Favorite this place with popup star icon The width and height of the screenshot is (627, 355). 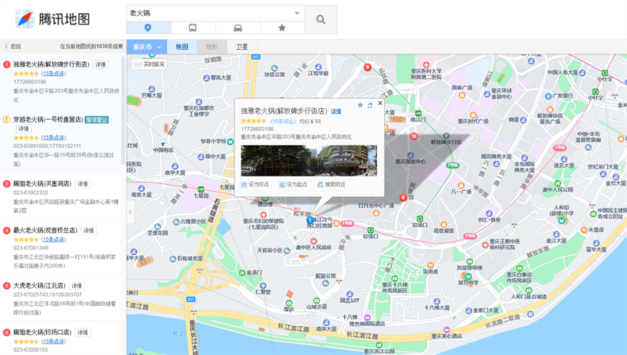point(360,105)
